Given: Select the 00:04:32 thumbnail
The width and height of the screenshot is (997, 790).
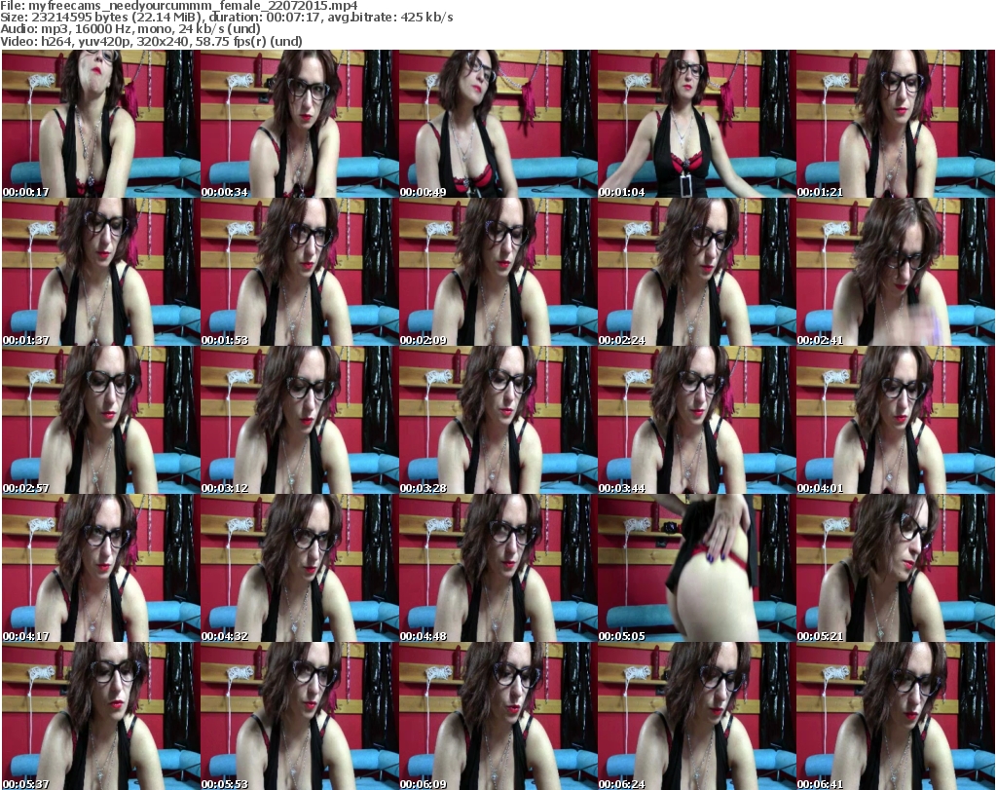Looking at the screenshot, I should click(x=300, y=569).
